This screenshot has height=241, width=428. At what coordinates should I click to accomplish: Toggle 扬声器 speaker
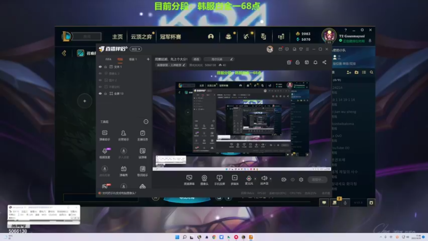click(264, 180)
